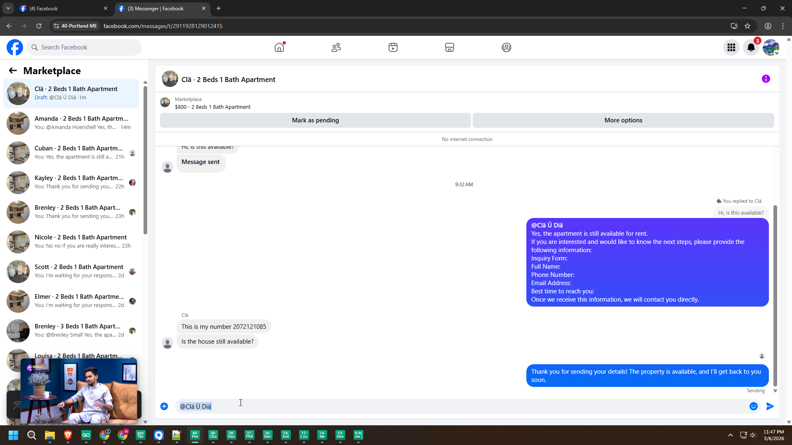Show hidden system tray icons

(x=730, y=435)
